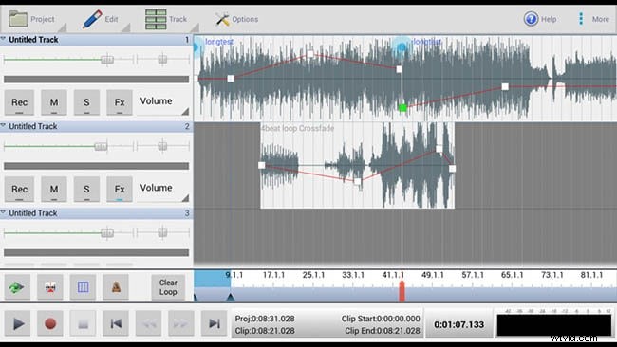Click the rewind double-arrow button
This screenshot has height=347, width=617.
click(x=148, y=323)
